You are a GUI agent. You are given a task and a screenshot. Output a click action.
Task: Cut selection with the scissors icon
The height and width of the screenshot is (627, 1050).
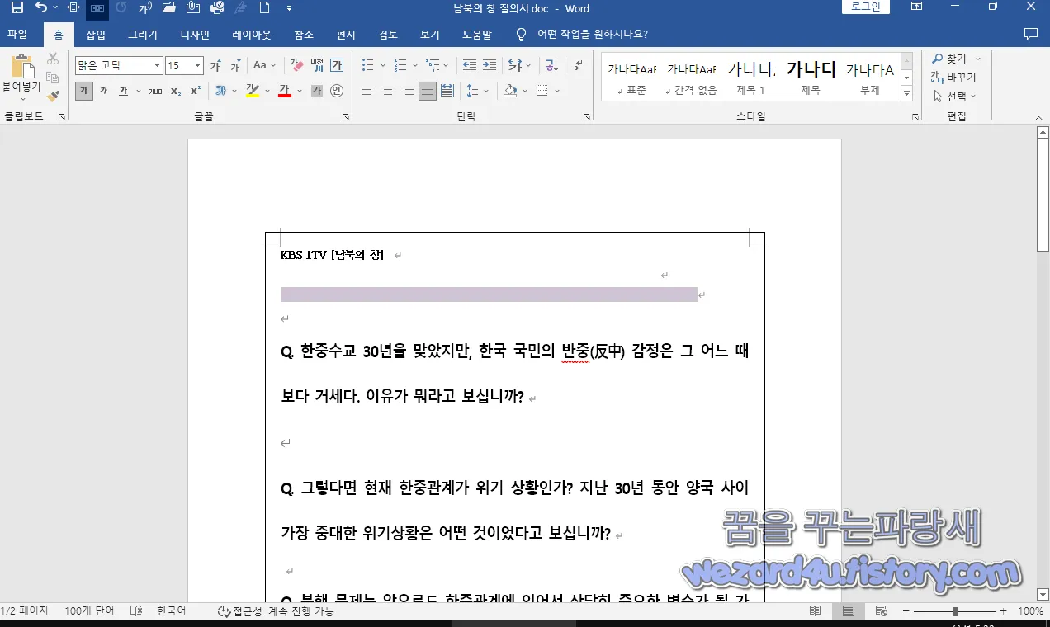53,59
